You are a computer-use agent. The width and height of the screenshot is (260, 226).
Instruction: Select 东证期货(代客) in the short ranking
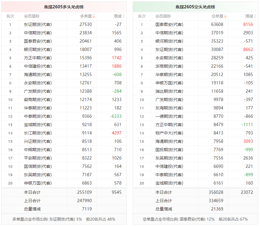click(x=169, y=49)
